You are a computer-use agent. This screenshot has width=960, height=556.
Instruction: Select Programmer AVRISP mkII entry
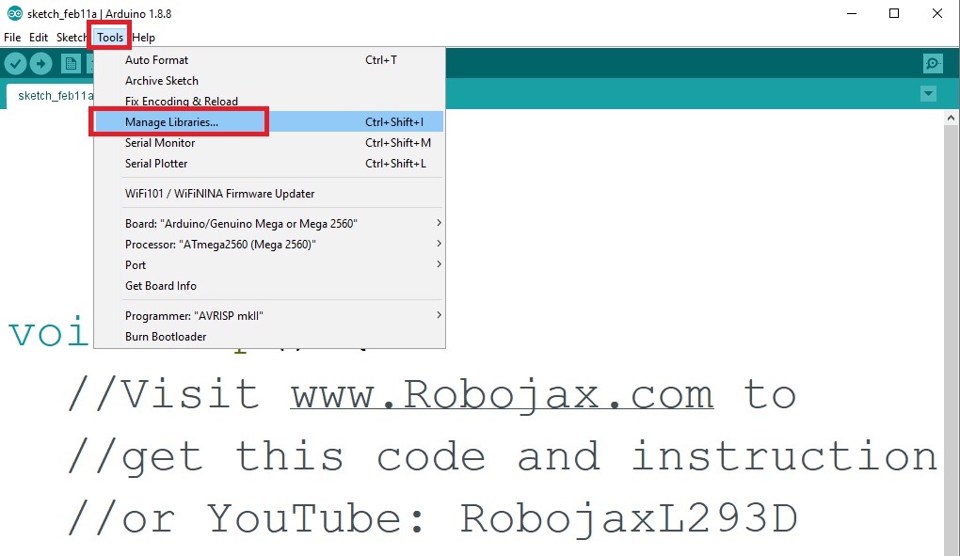tap(269, 315)
